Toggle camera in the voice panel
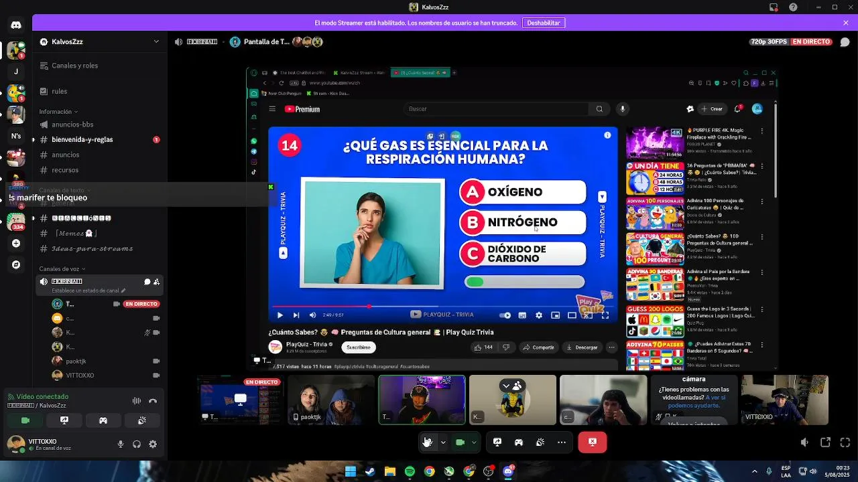This screenshot has width=858, height=482. pyautogui.click(x=25, y=420)
